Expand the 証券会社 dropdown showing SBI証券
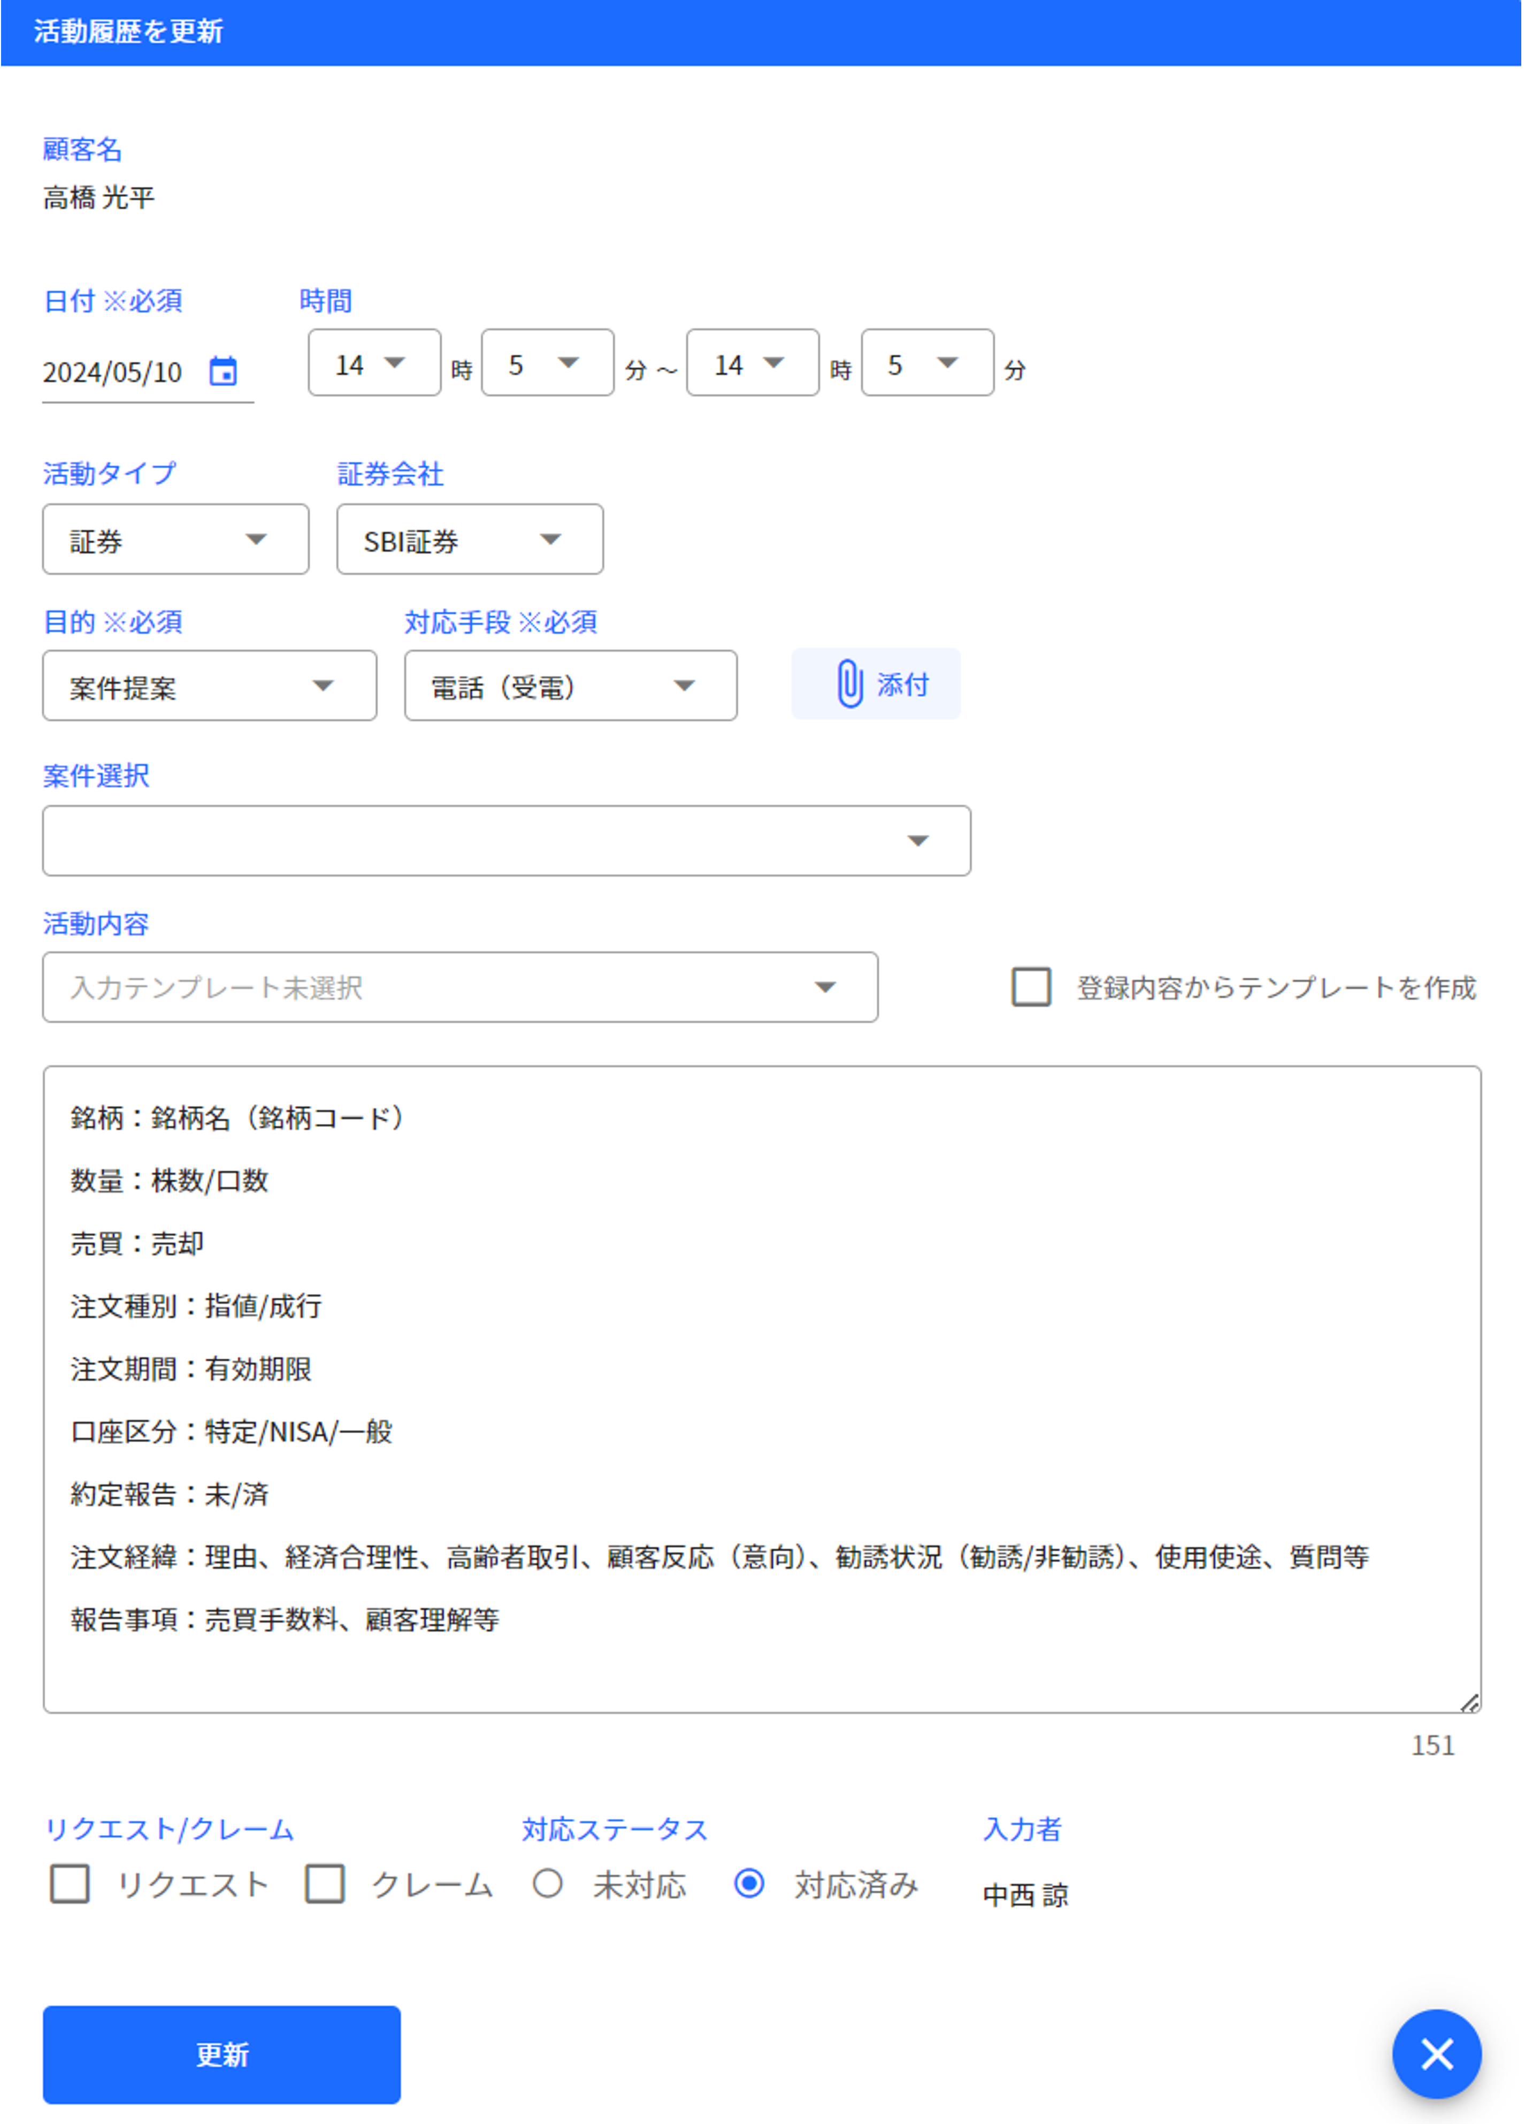Screen dimensions: 1525x2124 point(469,539)
